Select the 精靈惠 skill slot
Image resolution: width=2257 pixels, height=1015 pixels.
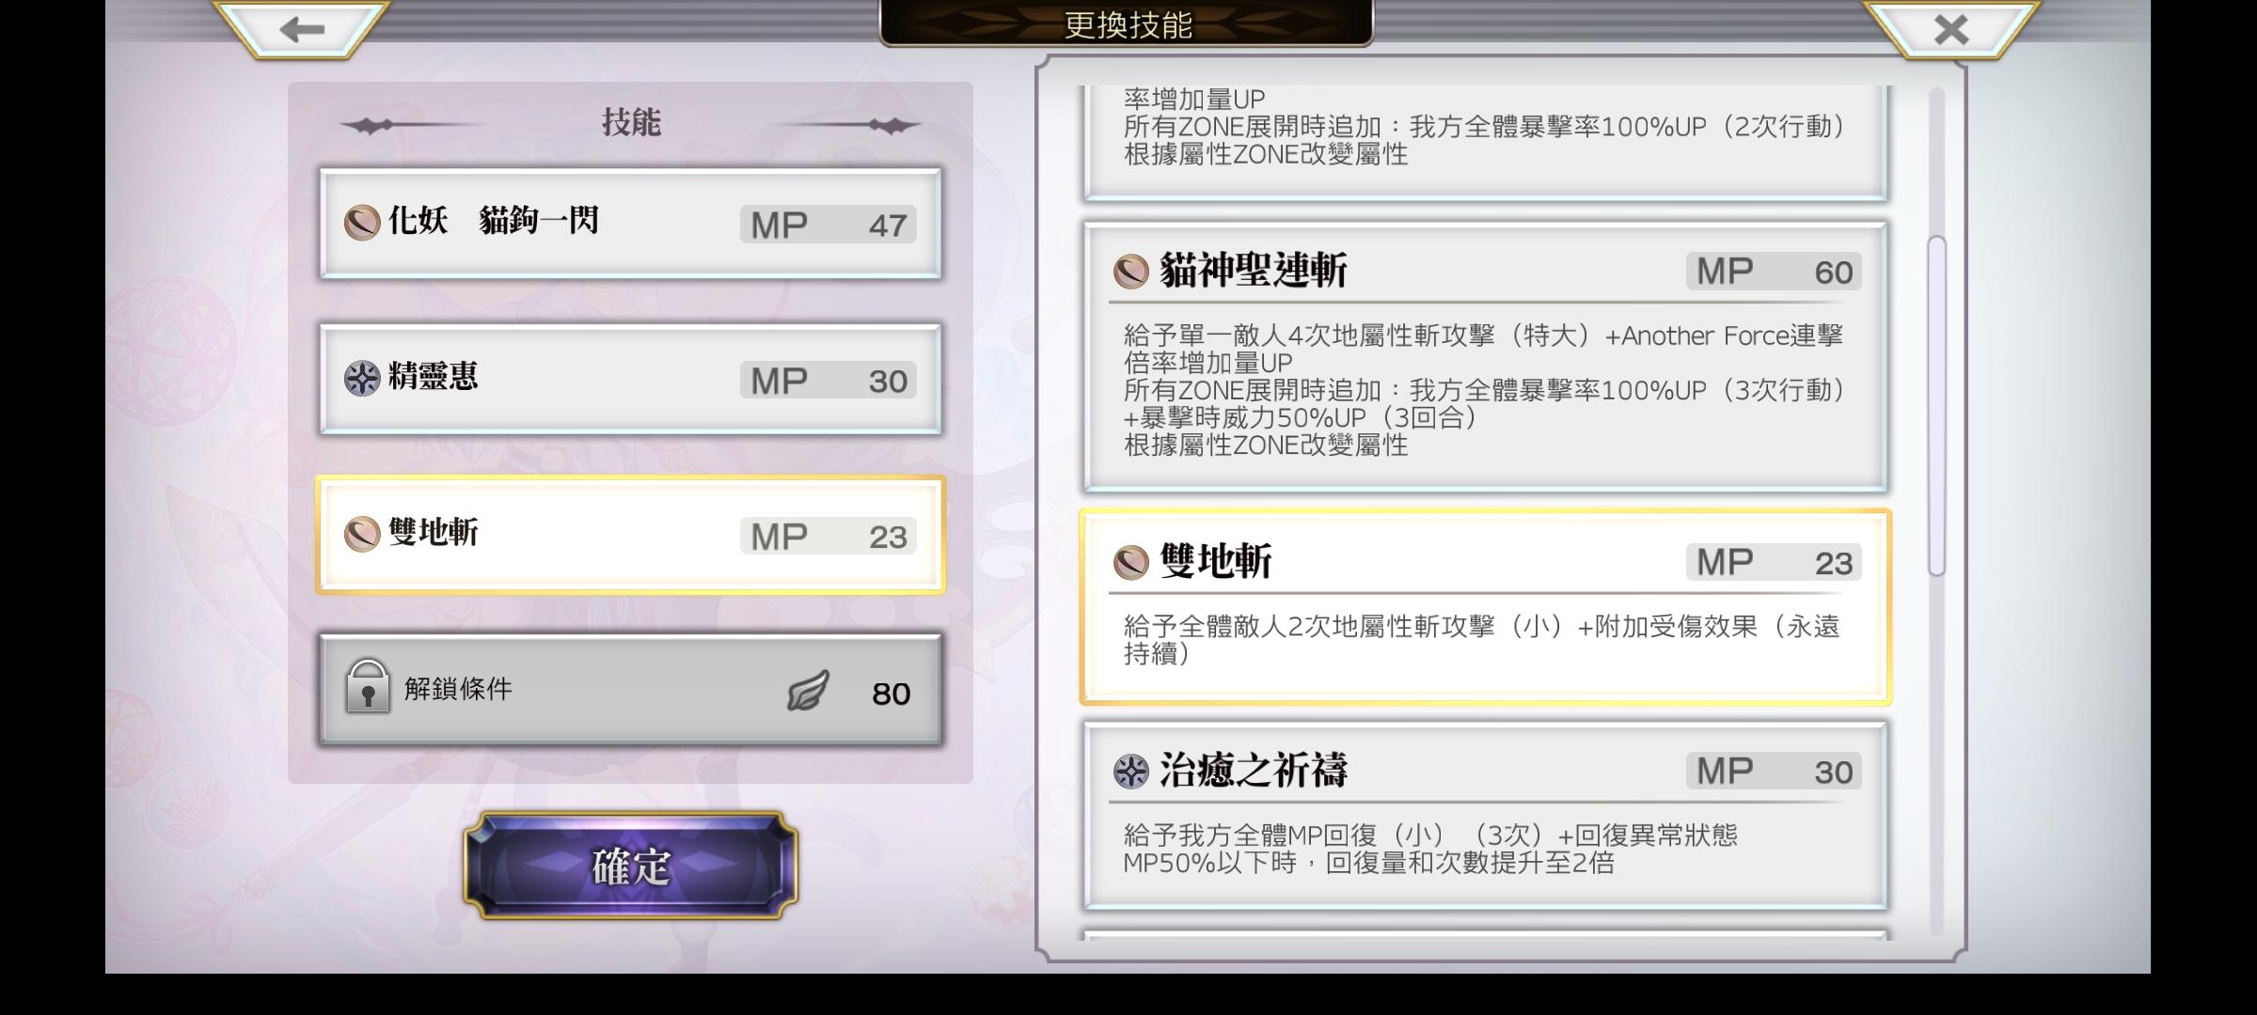(630, 379)
